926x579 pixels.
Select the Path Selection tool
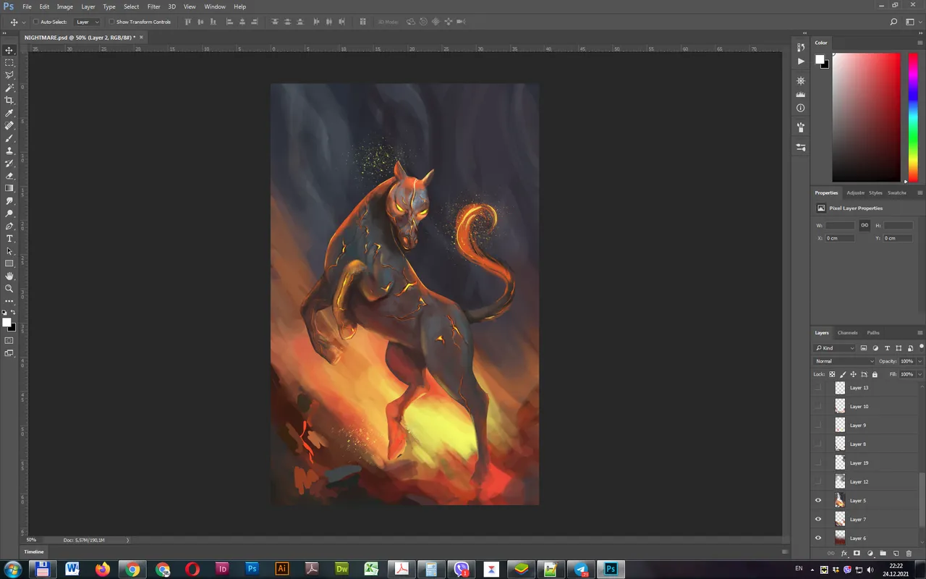(x=9, y=251)
